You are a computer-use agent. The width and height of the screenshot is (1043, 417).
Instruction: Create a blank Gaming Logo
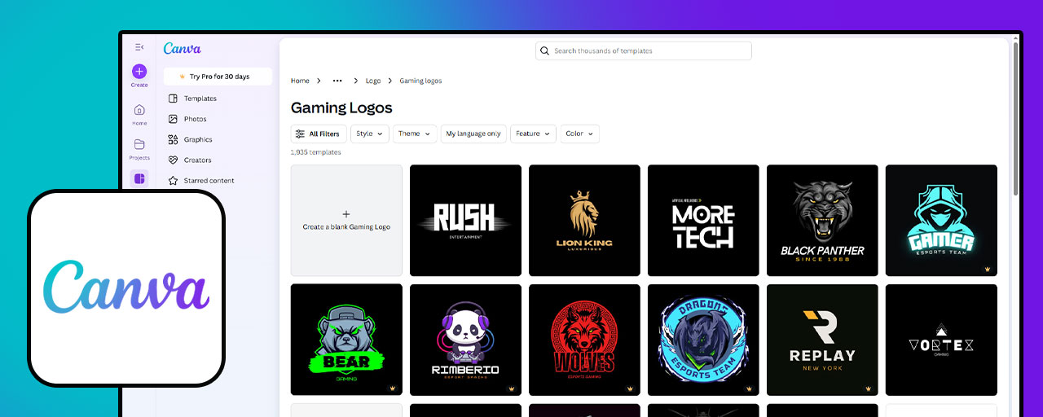pos(346,221)
